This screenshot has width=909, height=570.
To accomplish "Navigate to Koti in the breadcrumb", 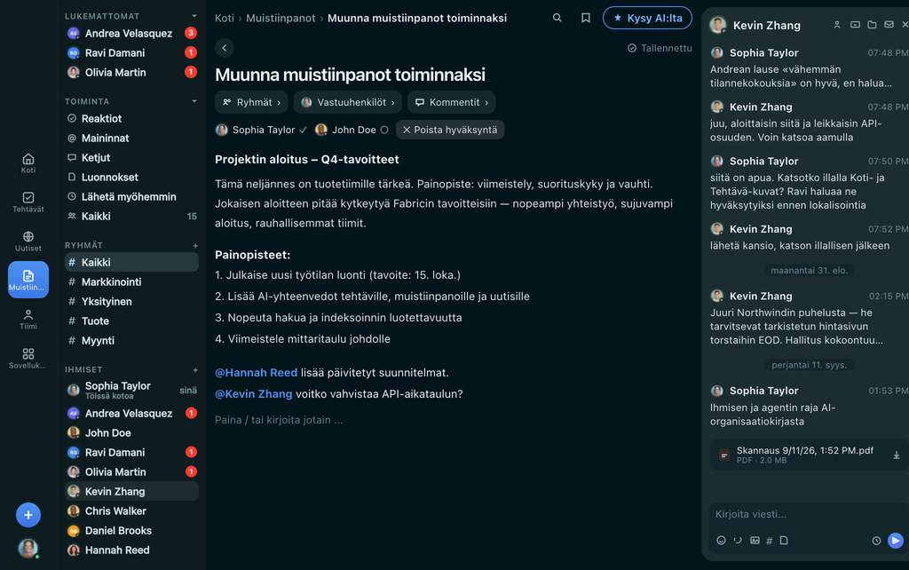I will [x=225, y=18].
